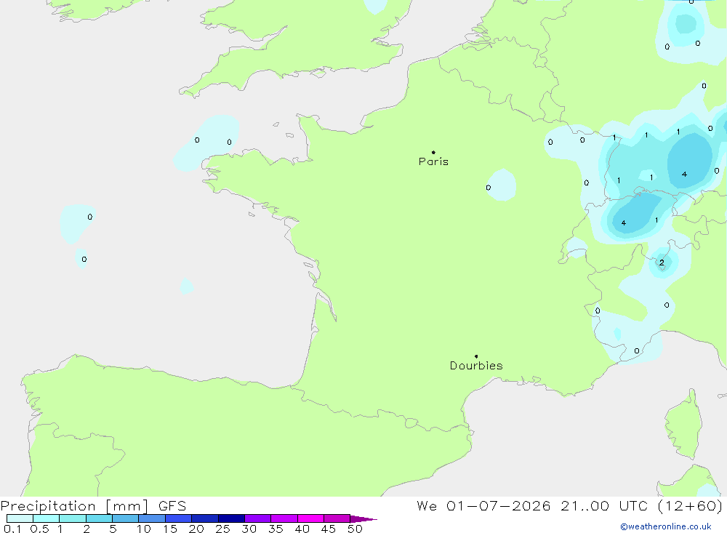
Task: Click the precipitation value 2 on the map
Action: (662, 263)
